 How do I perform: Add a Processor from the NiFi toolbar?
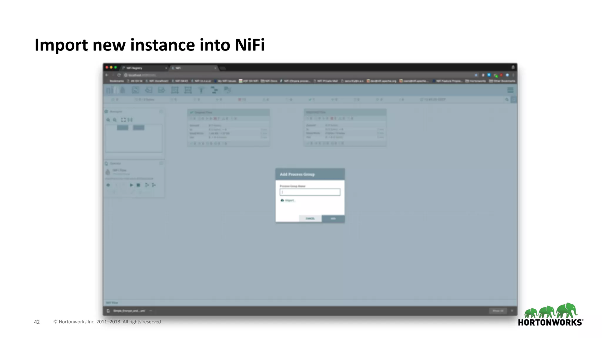tap(136, 90)
